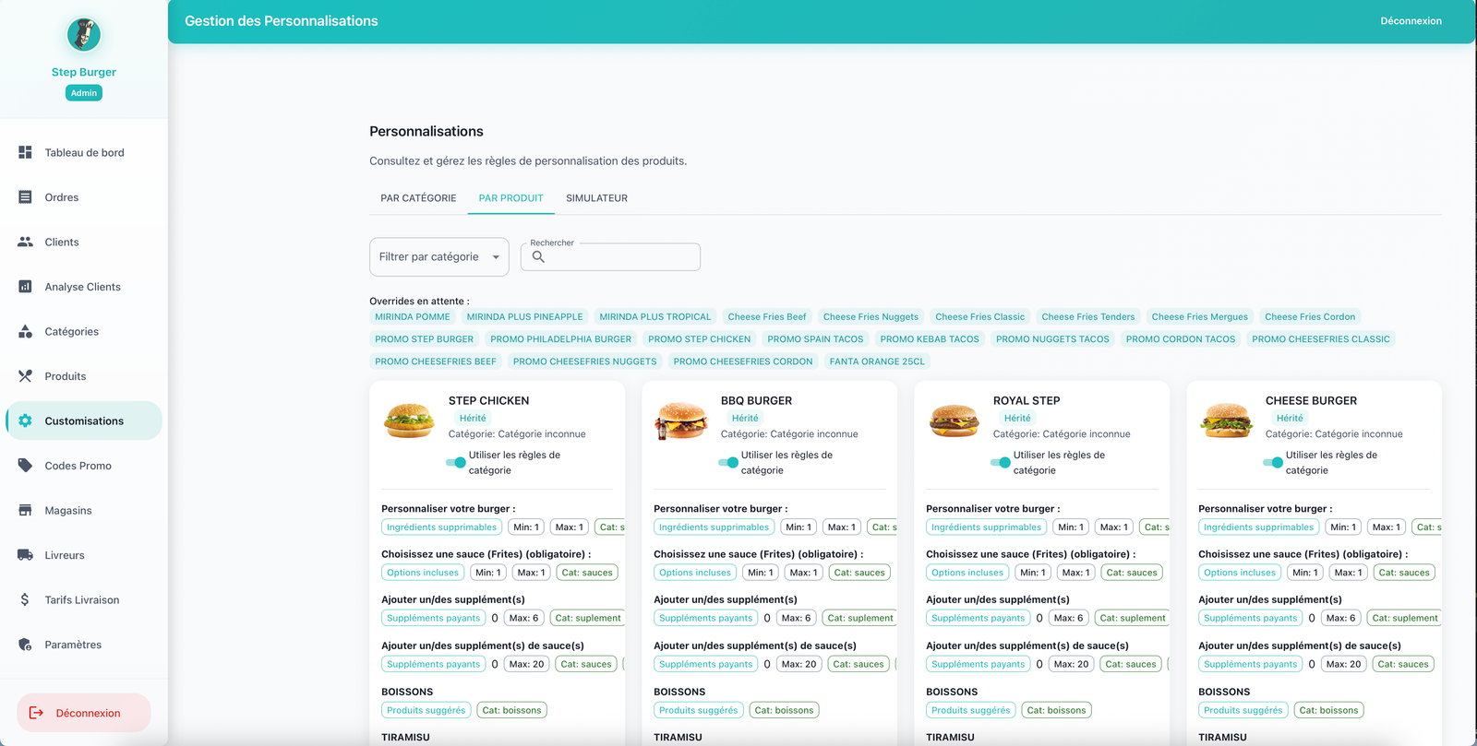Screen dimensions: 1477x746
Task: Click the STEP CHICKEN burger thumbnail
Action: [x=409, y=420]
